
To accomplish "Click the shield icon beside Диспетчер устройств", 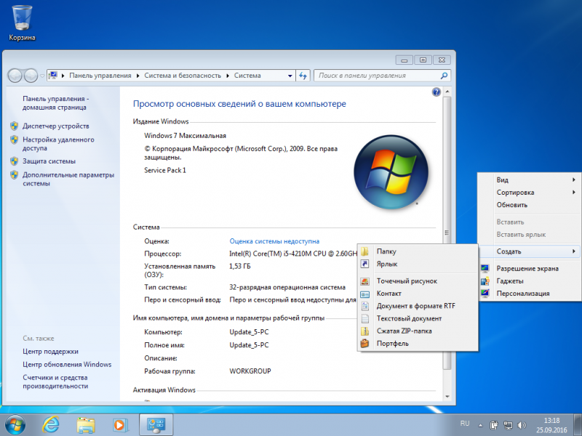I will tap(14, 126).
